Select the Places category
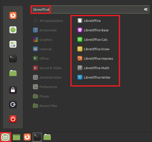This screenshot has height=142, width=152. pyautogui.click(x=41, y=96)
